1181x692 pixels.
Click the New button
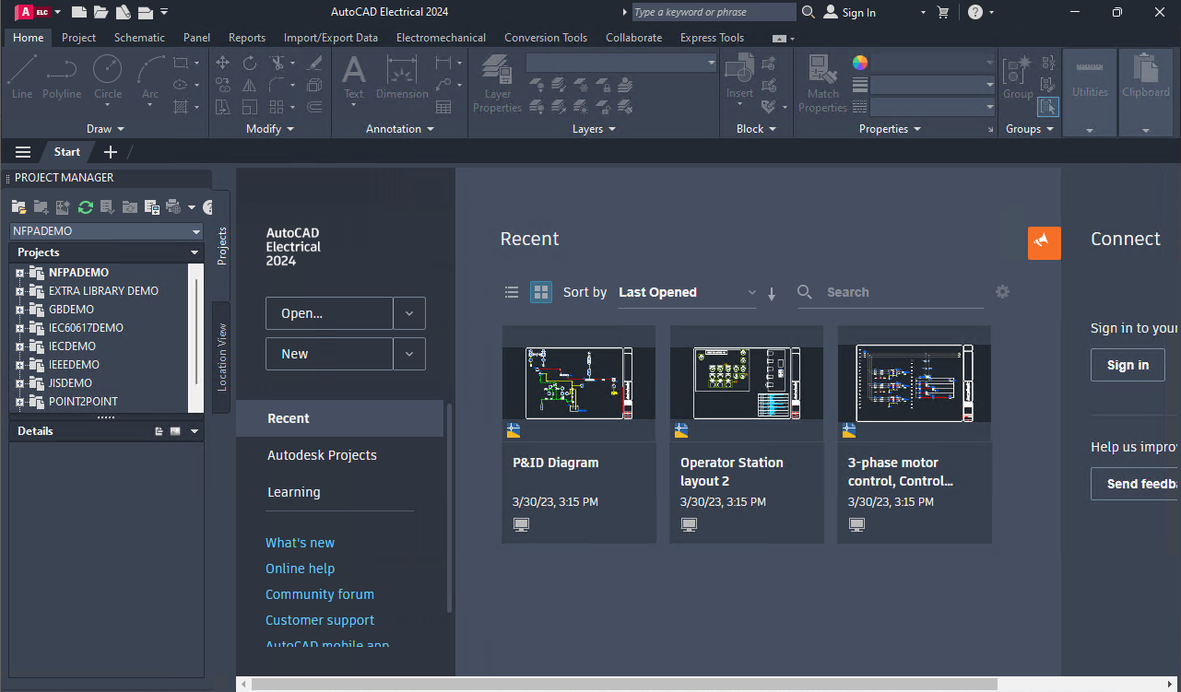pyautogui.click(x=329, y=354)
